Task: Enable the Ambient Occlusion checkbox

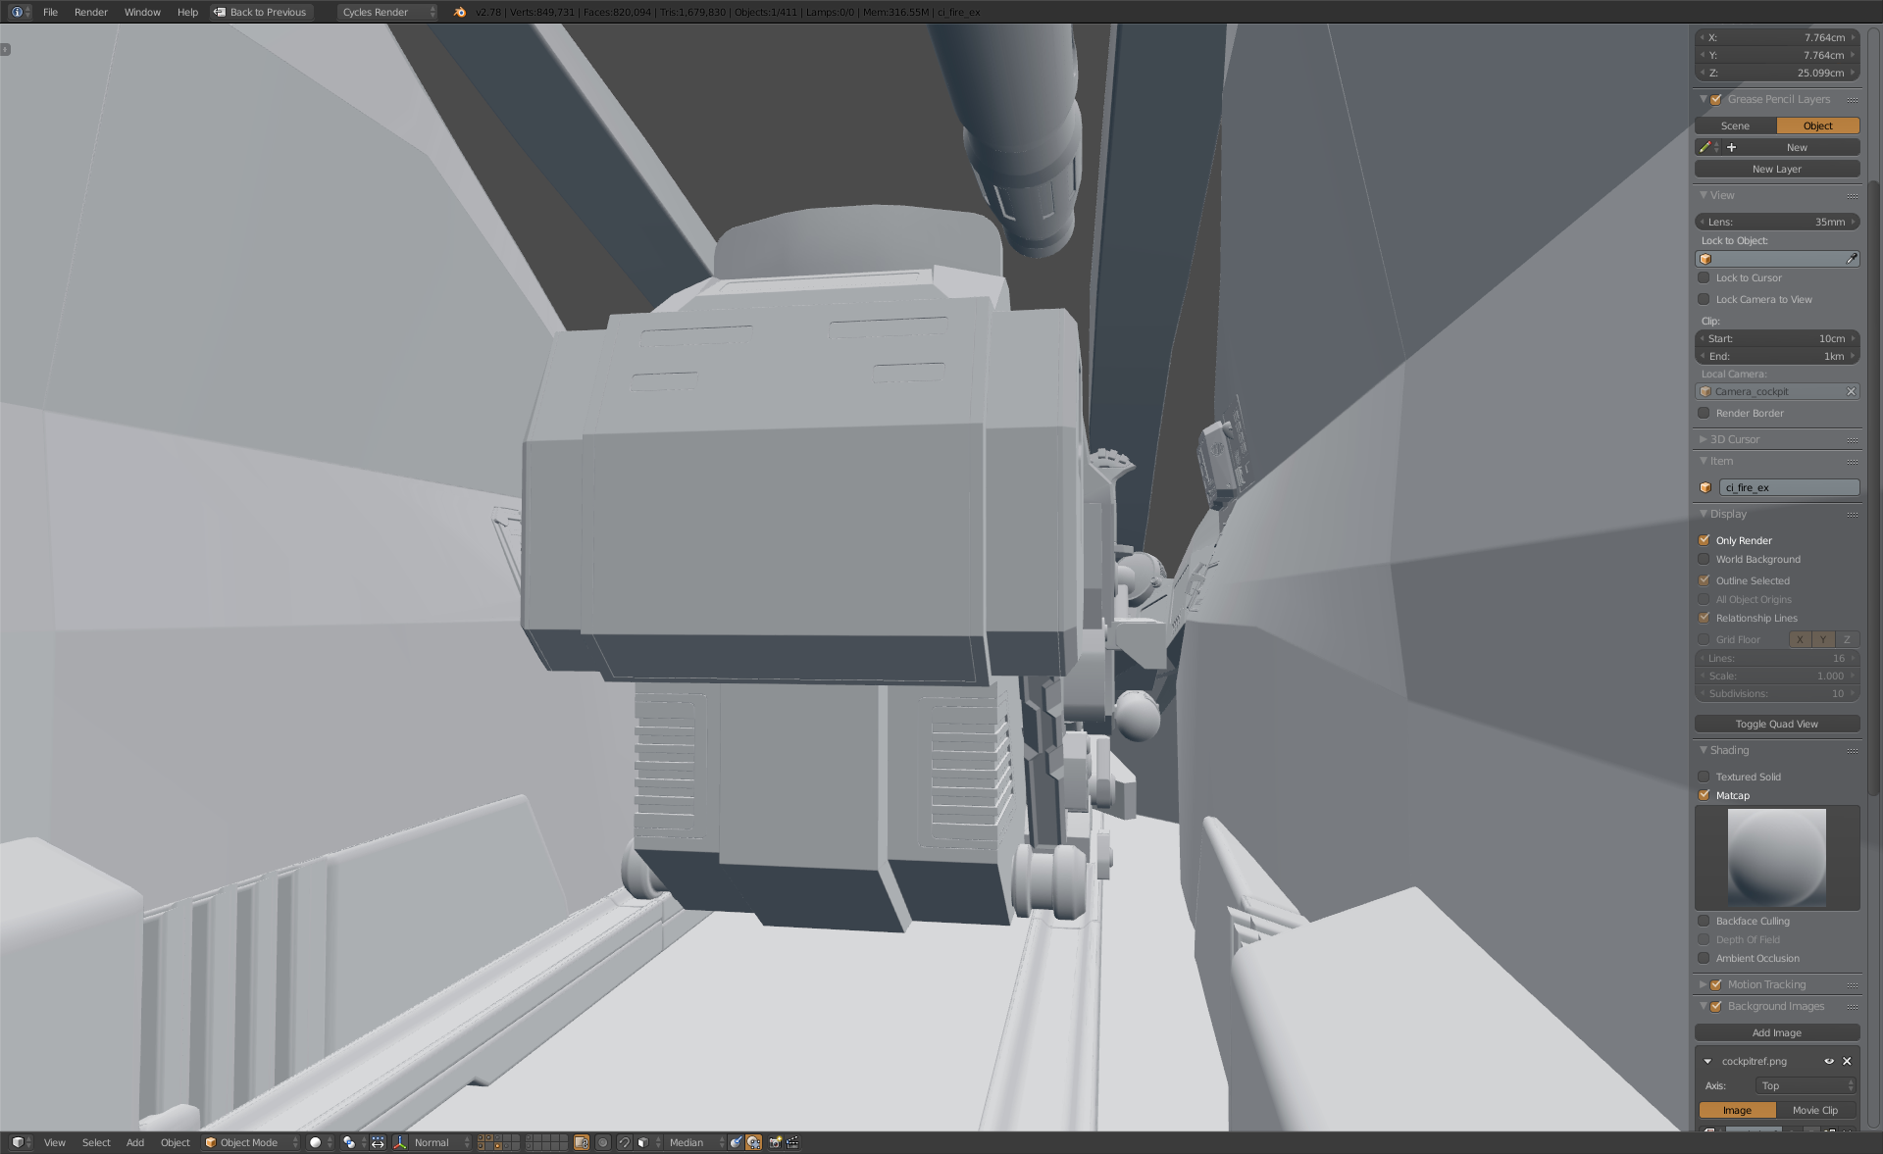Action: click(x=1705, y=958)
